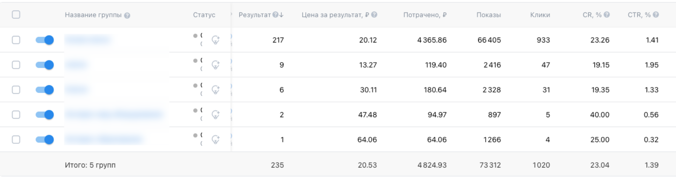Open the blurred group name in first row
The image size is (676, 179).
pyautogui.click(x=88, y=40)
